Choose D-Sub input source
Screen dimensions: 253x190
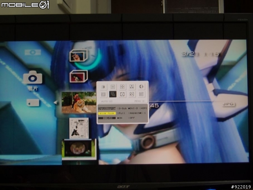coord(122,108)
